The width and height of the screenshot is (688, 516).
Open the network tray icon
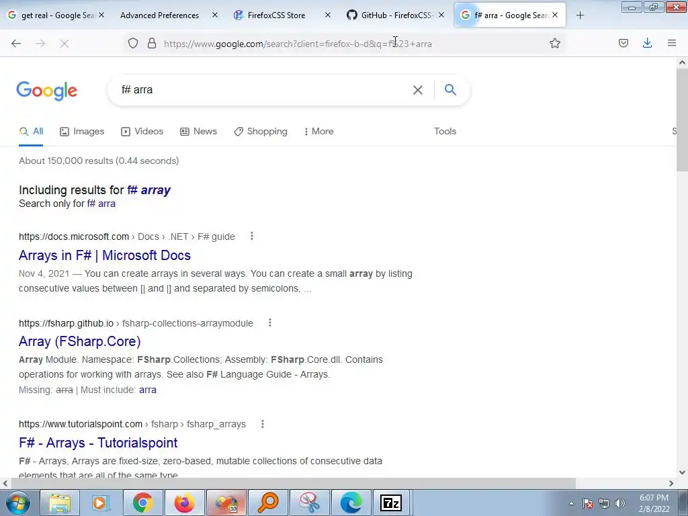(x=604, y=503)
